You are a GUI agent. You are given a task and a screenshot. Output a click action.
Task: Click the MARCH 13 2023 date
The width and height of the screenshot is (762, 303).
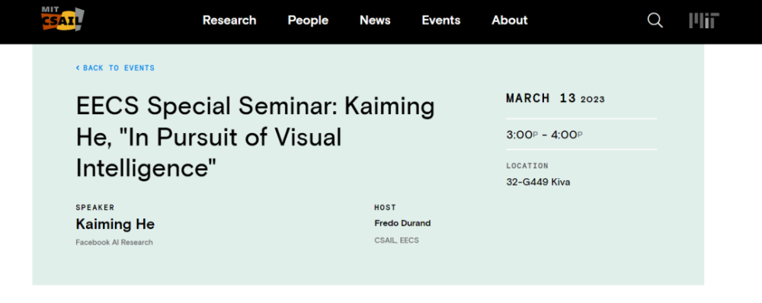[x=555, y=98]
